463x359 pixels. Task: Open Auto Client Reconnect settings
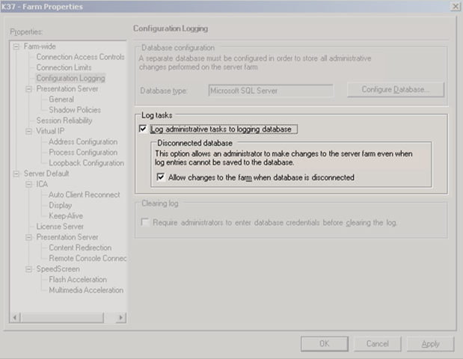(x=84, y=194)
